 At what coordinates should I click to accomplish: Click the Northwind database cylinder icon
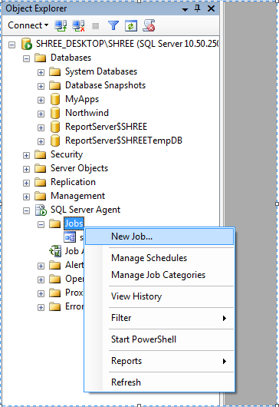tap(55, 113)
